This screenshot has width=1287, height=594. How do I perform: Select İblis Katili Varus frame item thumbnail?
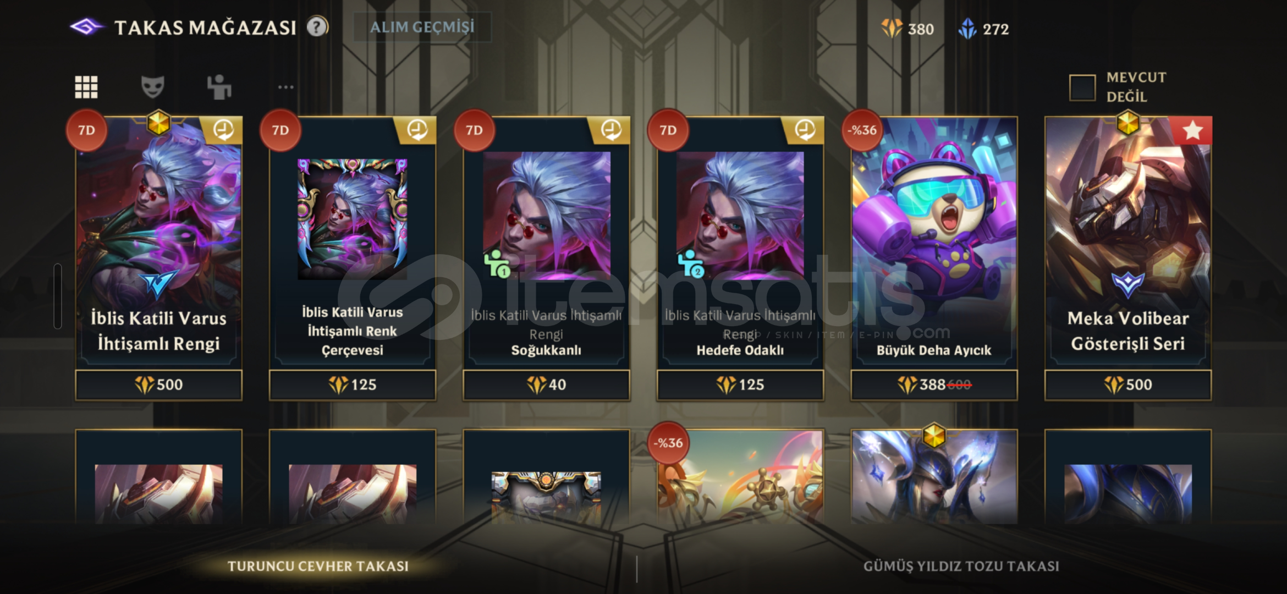[x=353, y=219]
